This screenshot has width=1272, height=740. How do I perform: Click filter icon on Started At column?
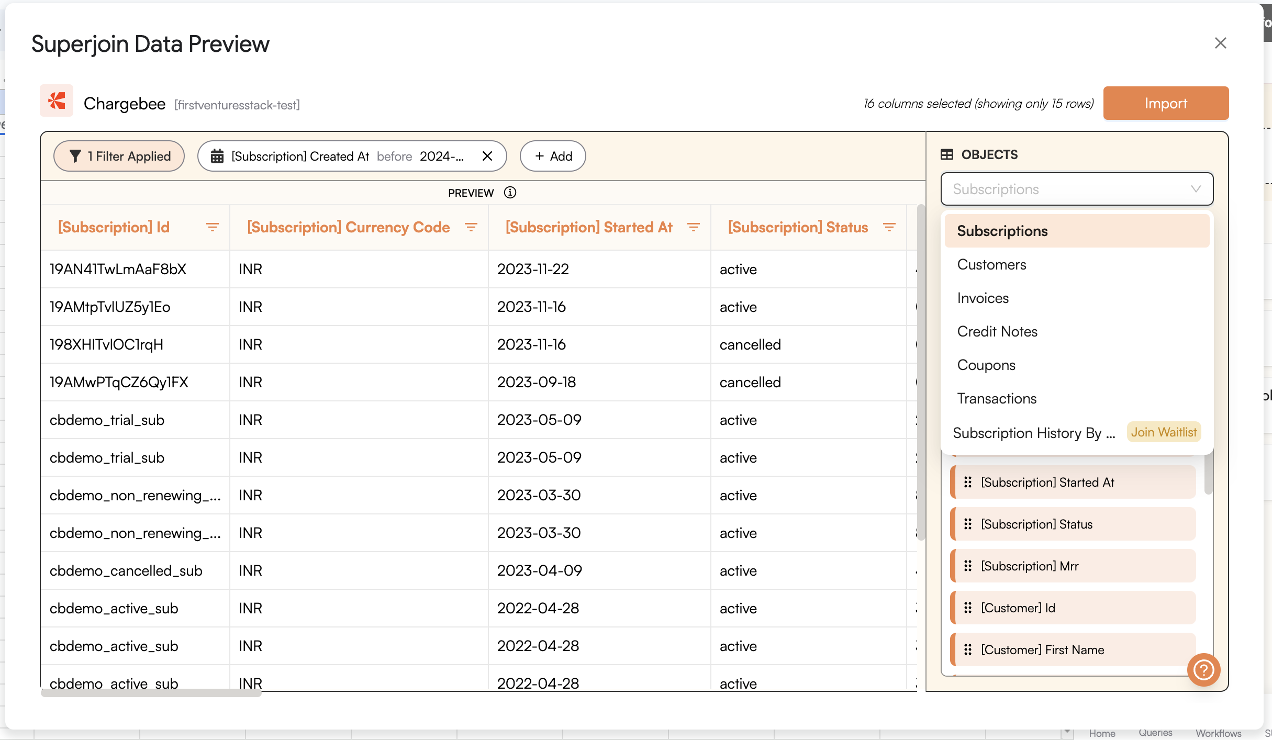(693, 227)
